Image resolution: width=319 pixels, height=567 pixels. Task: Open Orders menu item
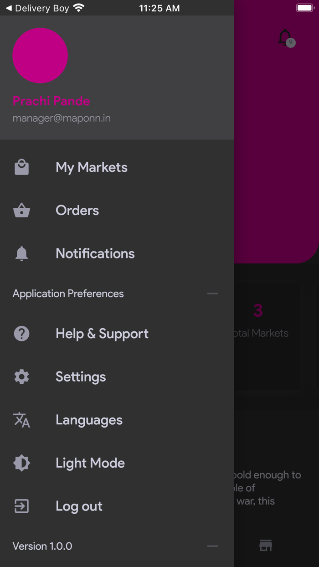tap(77, 211)
